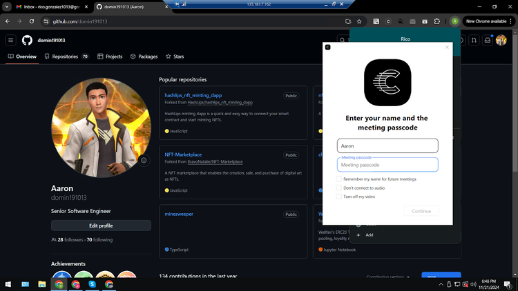The width and height of the screenshot is (518, 291).
Task: Tick the Turn off my video checkbox
Action: point(339,197)
